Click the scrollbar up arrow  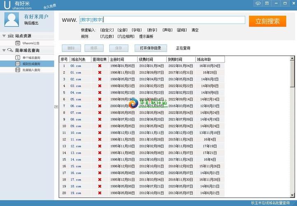[x=292, y=59]
